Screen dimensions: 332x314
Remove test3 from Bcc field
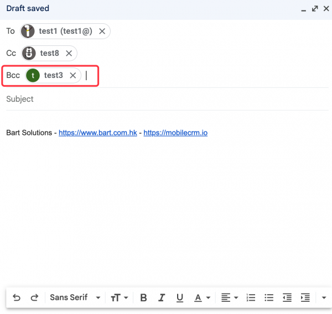coord(73,75)
